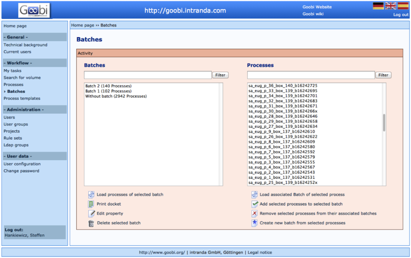
Task: Select Batches in the sidebar
Action: point(16,91)
